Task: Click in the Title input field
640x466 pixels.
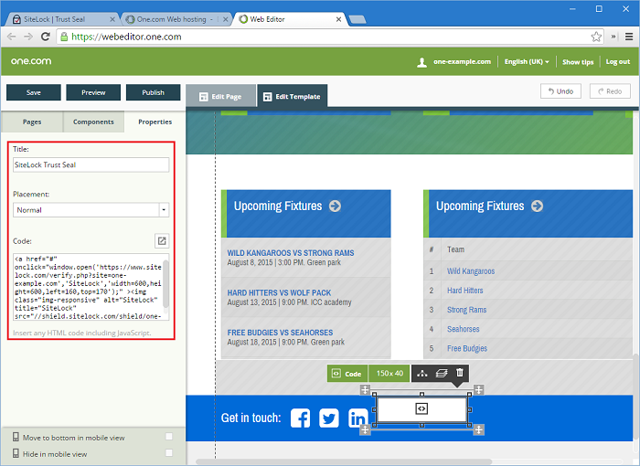Action: click(91, 164)
